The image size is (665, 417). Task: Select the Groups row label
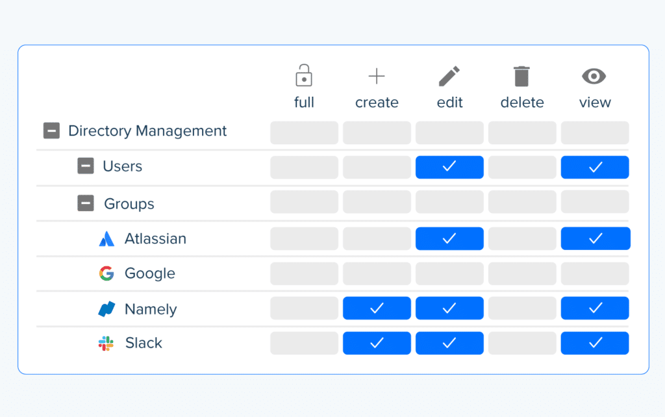[130, 203]
